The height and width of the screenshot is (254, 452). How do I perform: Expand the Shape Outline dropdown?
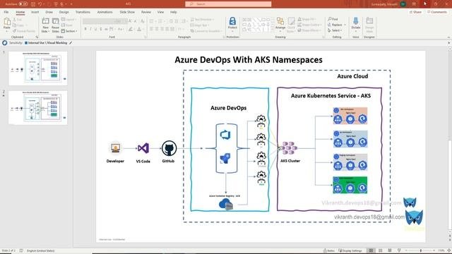click(x=309, y=25)
